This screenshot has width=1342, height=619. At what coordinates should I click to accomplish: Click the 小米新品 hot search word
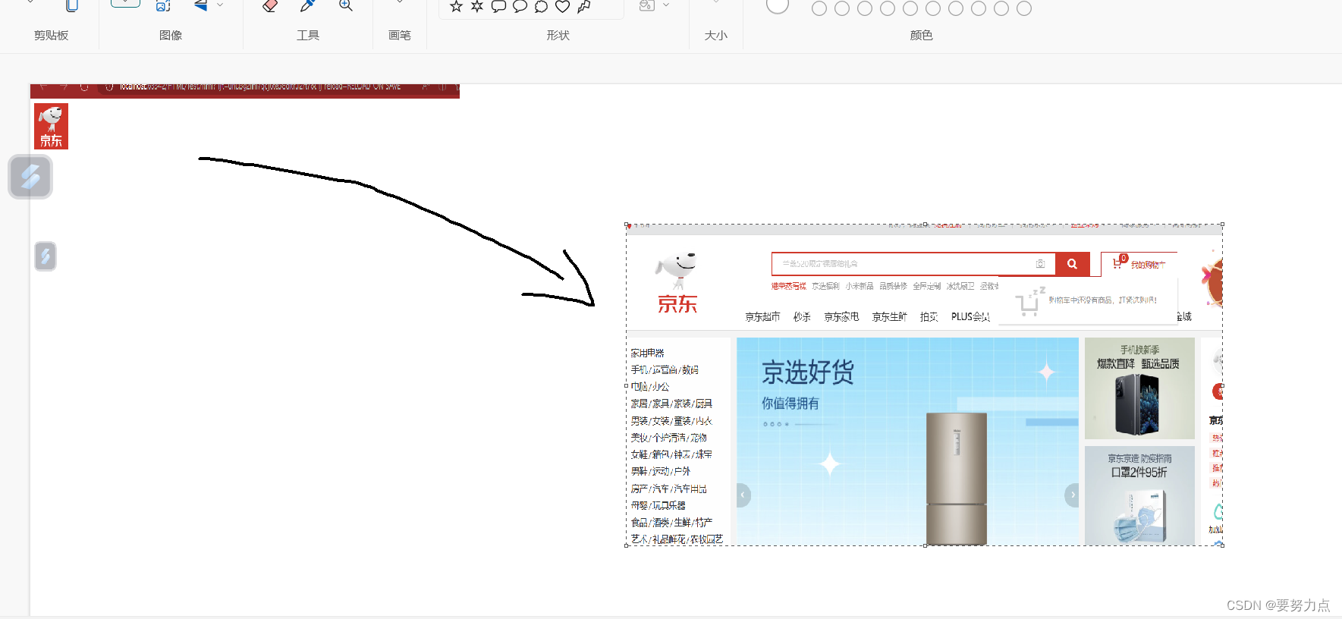coord(860,286)
